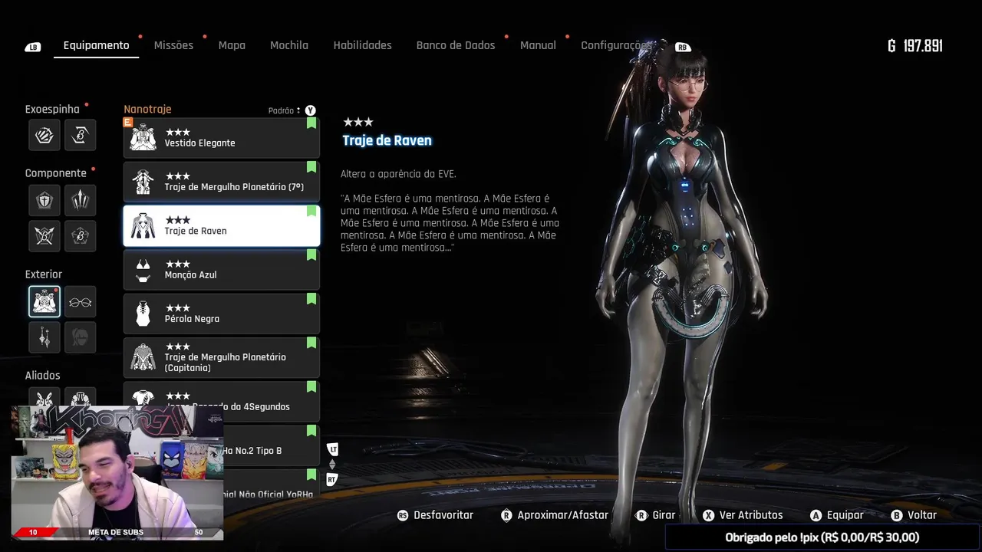Click Voltar to go back
The image size is (982, 552).
[x=922, y=515]
